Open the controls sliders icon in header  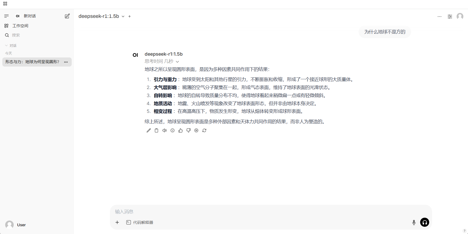click(450, 16)
